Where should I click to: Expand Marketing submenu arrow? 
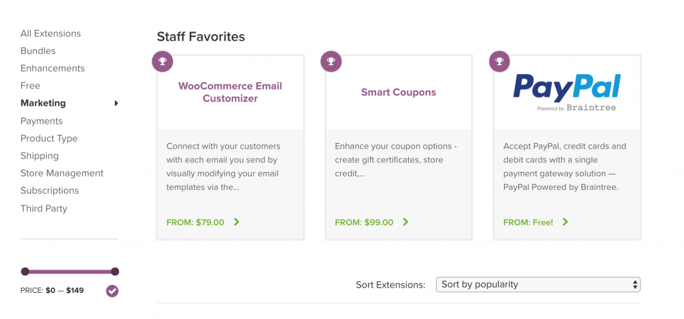coord(116,103)
